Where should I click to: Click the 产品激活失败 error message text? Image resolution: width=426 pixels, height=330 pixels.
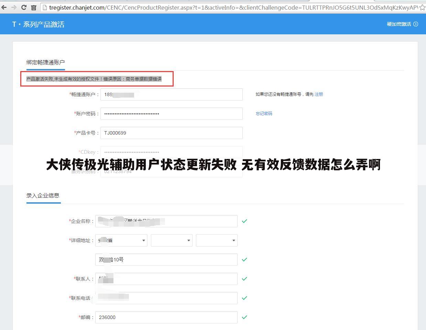tap(94, 79)
